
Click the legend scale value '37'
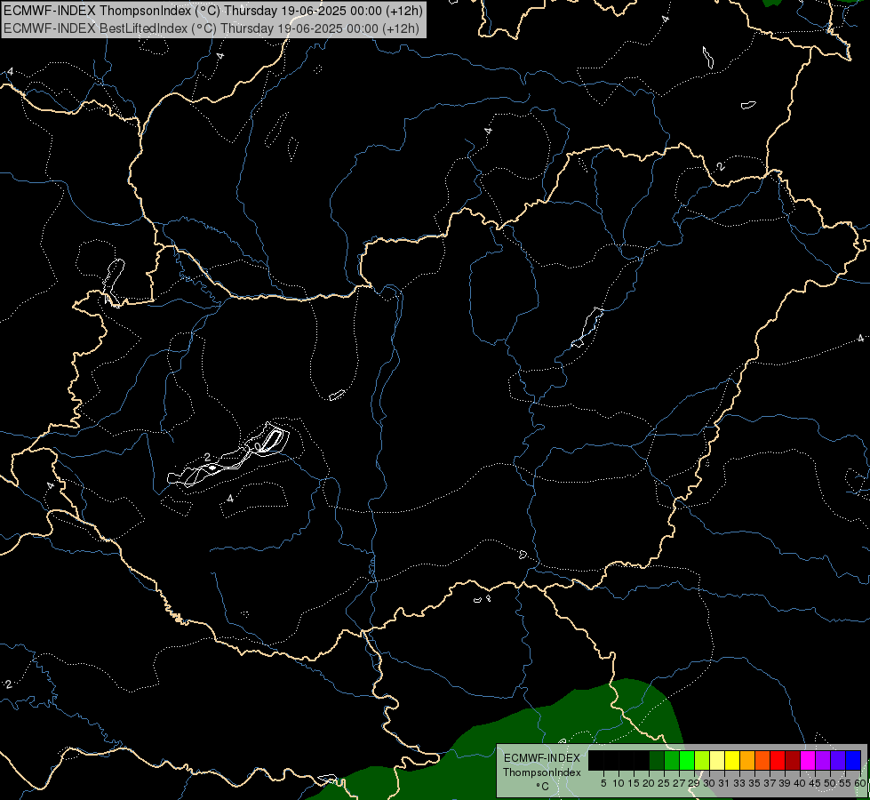click(770, 783)
